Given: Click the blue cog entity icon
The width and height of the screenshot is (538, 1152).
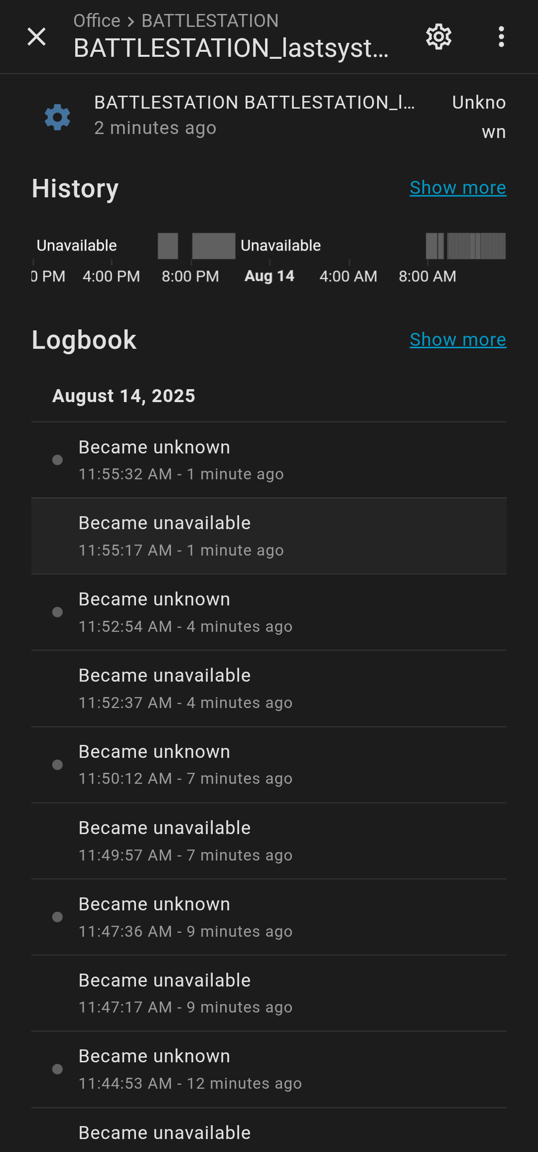Looking at the screenshot, I should (x=57, y=117).
